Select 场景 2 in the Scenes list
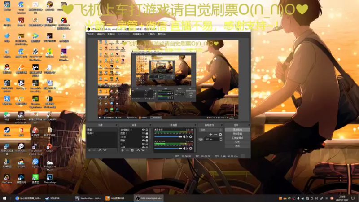 [102, 133]
